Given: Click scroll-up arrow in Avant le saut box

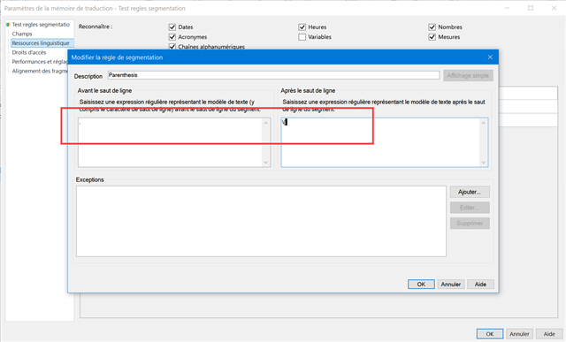Looking at the screenshot, I should (266, 123).
